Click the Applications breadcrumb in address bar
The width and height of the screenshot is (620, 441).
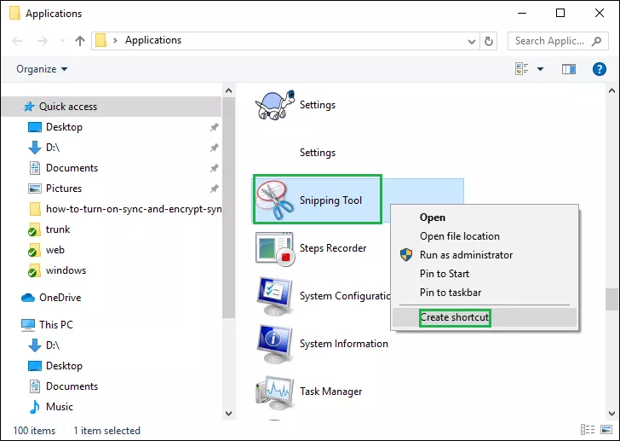(x=153, y=40)
